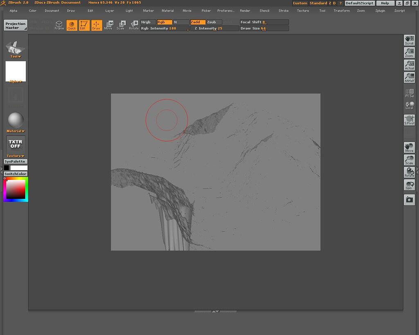Select the Draw tool in the top toolbar
The image size is (419, 335).
97,25
